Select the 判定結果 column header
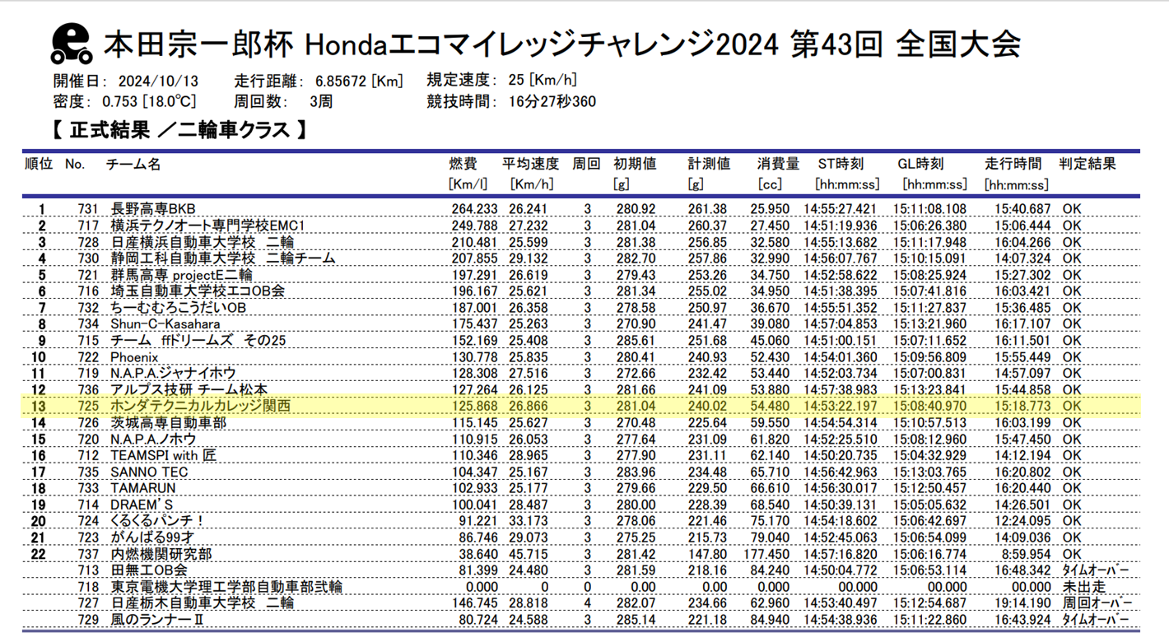The image size is (1169, 642). (1087, 165)
